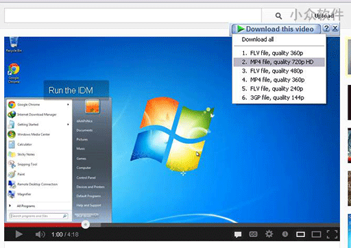Open Documents in the Start menu
This screenshot has height=248, width=351.
pyautogui.click(x=84, y=130)
